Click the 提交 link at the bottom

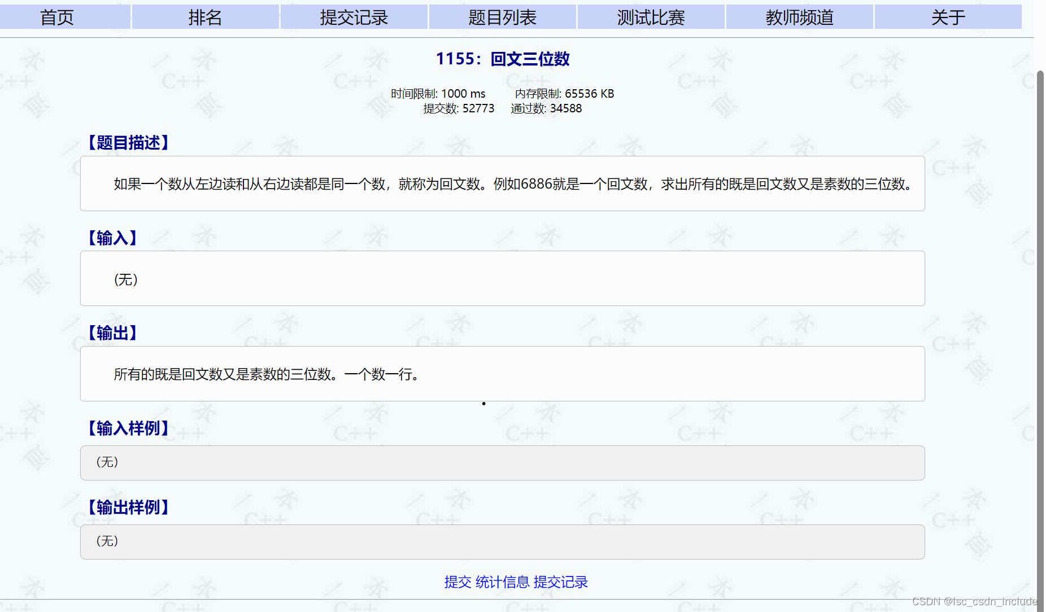coord(457,582)
